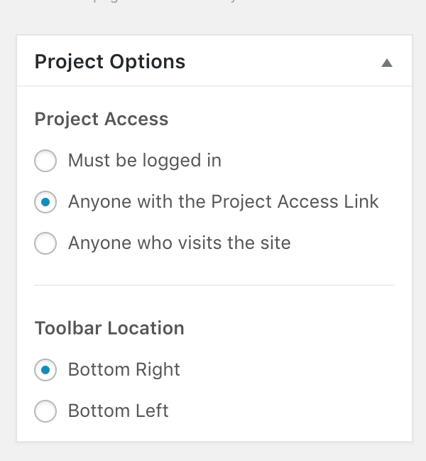This screenshot has width=426, height=461.
Task: Click gray page background below the options panel
Action: click(213, 452)
